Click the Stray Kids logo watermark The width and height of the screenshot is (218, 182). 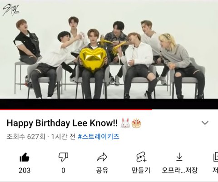tap(11, 10)
